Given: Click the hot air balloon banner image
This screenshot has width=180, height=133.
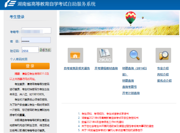Looking at the screenshot, I should [119, 23].
